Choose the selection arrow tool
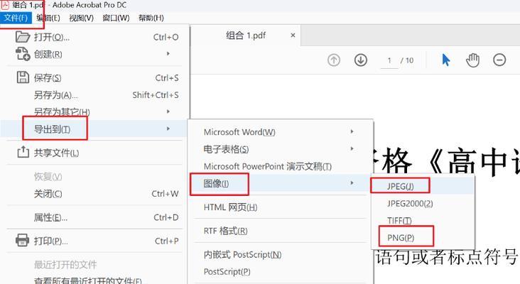 tap(446, 60)
